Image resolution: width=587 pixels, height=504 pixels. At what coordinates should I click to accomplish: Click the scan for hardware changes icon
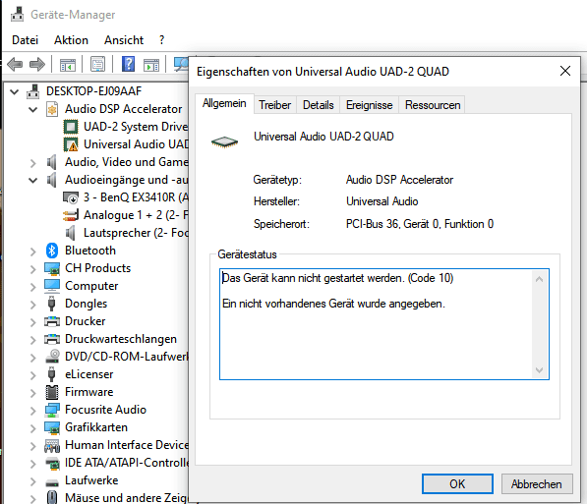181,65
